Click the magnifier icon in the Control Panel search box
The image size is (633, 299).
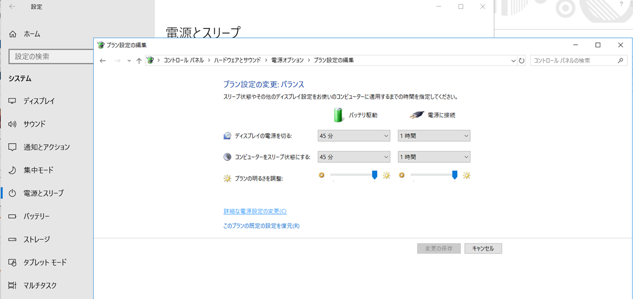(x=621, y=60)
